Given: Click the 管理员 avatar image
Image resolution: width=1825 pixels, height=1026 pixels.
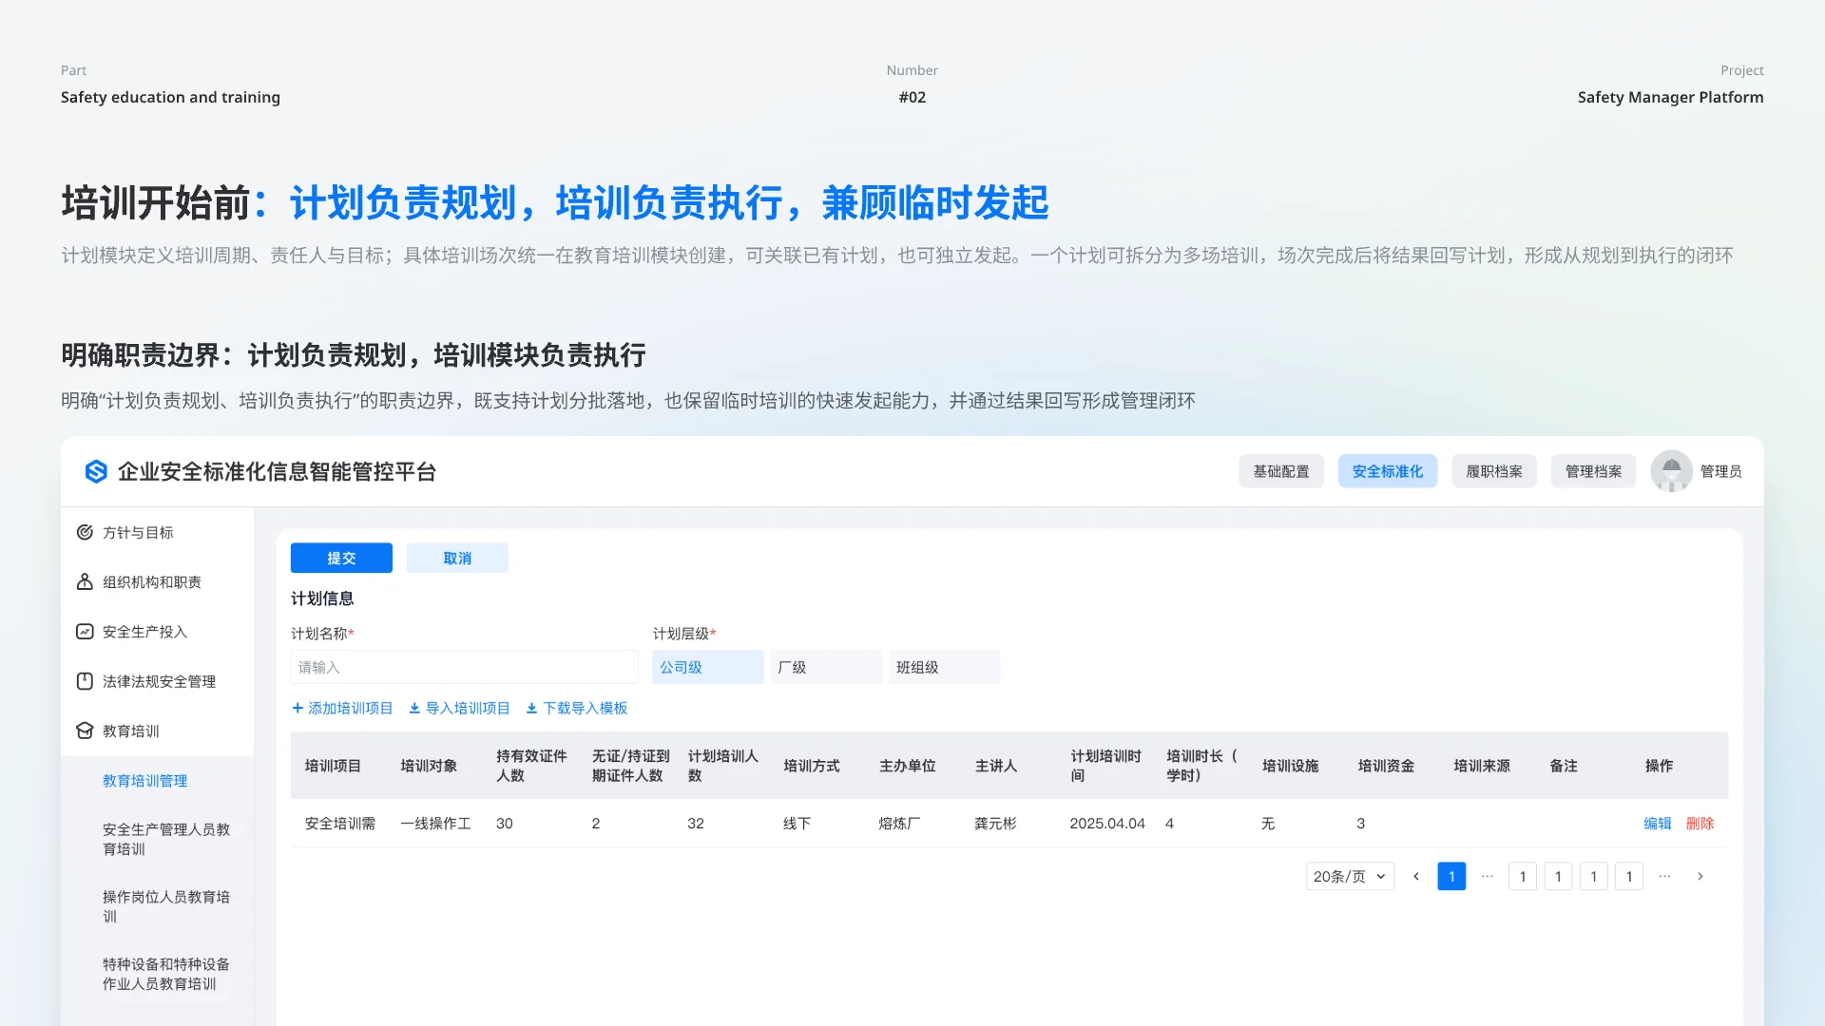Looking at the screenshot, I should [1671, 471].
